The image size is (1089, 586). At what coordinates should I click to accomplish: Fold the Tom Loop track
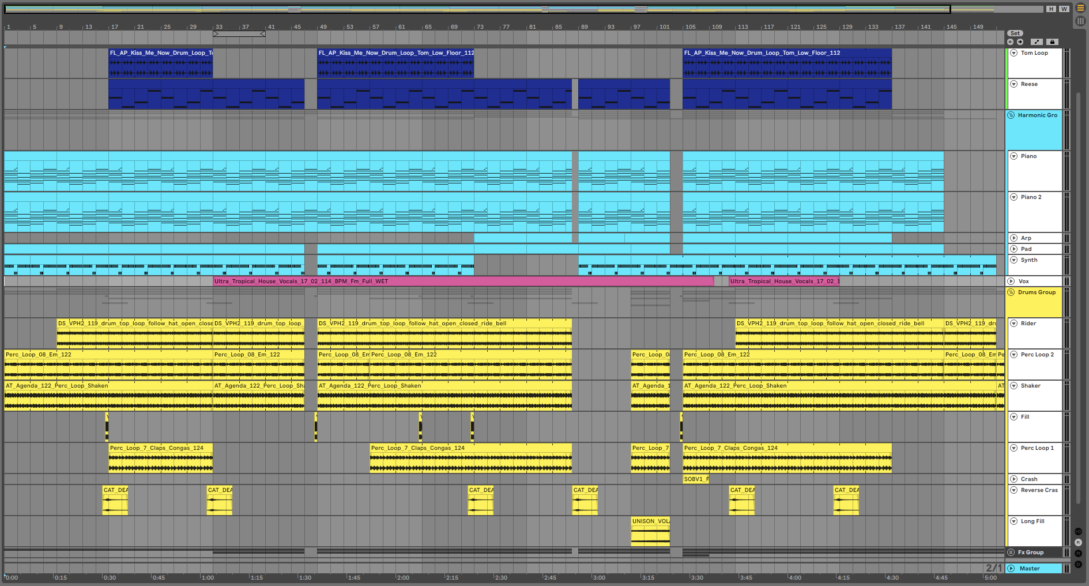tap(1014, 53)
